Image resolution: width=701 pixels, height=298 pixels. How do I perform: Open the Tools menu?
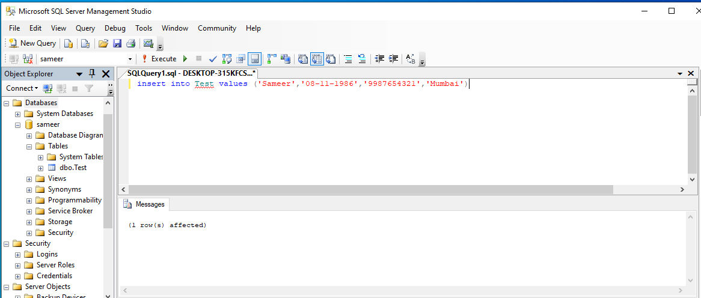coord(144,28)
